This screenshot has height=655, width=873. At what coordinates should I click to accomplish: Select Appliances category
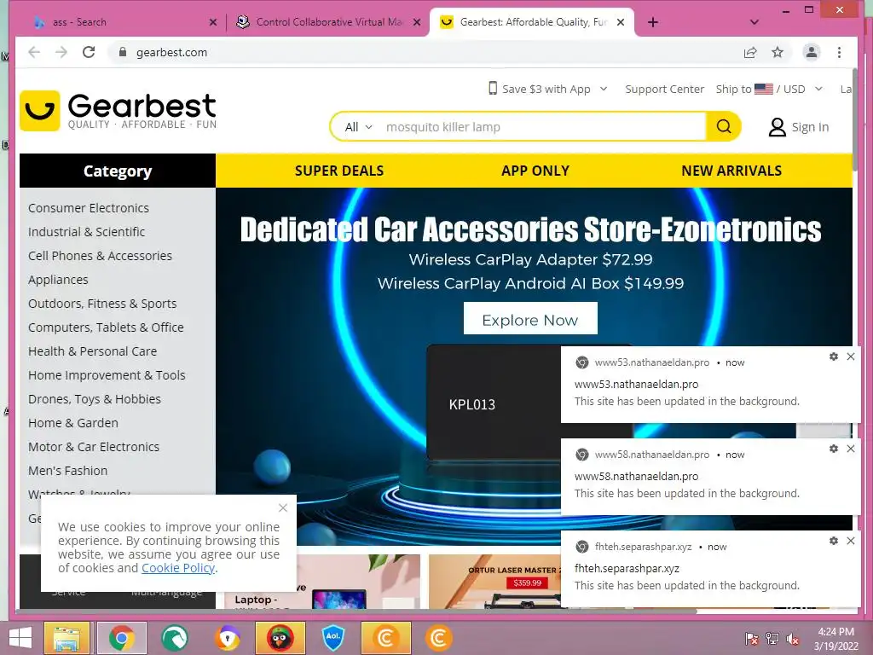coord(58,280)
